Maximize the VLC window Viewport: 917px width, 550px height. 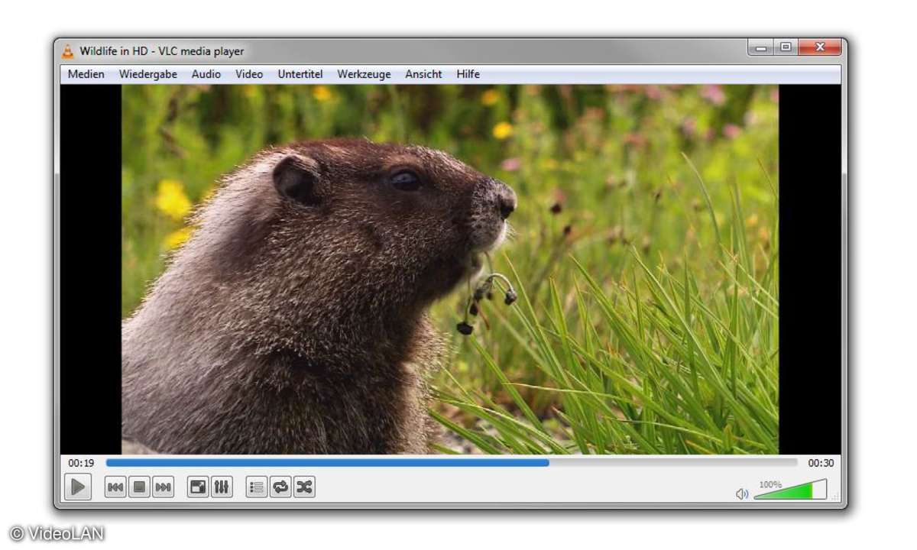785,47
